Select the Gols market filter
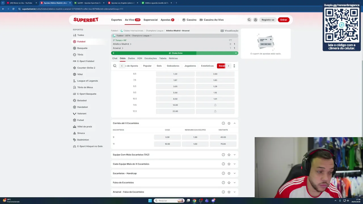 coord(159,66)
